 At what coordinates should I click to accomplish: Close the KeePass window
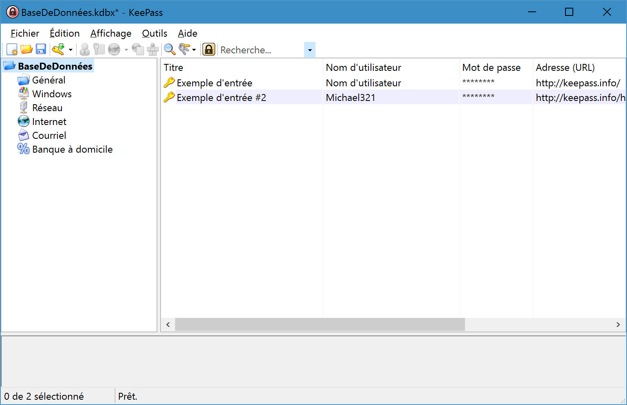607,12
